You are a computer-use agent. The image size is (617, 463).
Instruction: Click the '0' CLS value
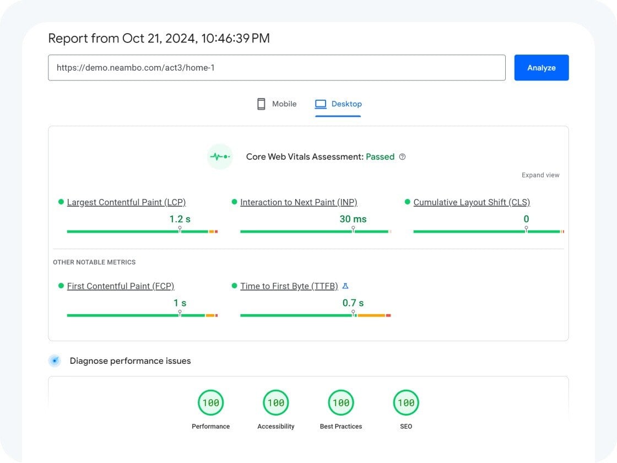[x=526, y=219]
